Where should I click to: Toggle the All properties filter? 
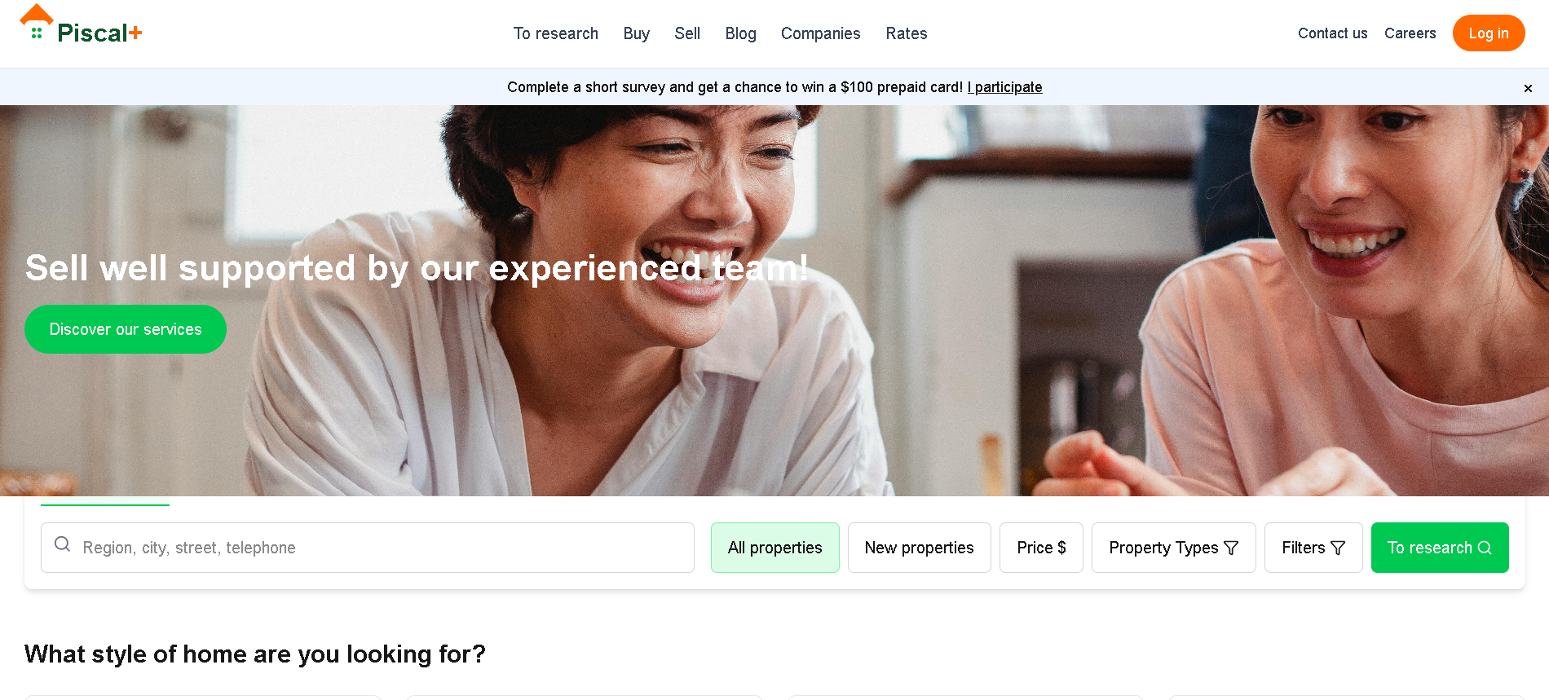(x=774, y=548)
